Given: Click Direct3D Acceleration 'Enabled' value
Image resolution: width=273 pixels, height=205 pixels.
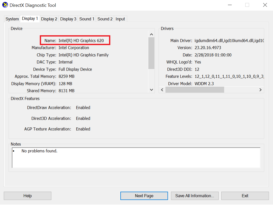Looking at the screenshot, I should click(x=83, y=118).
